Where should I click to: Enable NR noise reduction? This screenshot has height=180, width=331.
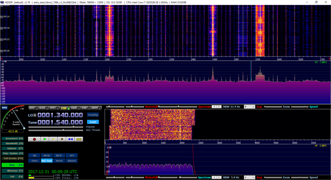point(34,155)
